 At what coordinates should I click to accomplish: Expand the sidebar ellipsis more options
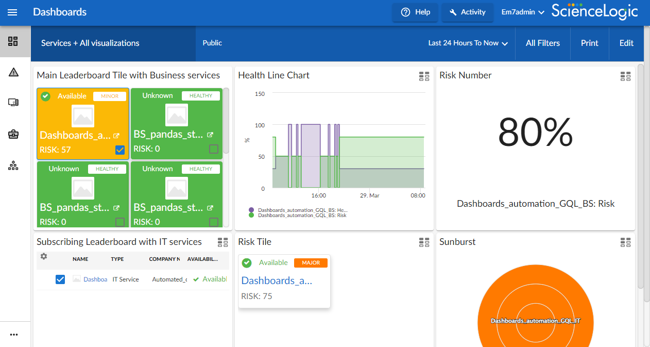[x=14, y=335]
